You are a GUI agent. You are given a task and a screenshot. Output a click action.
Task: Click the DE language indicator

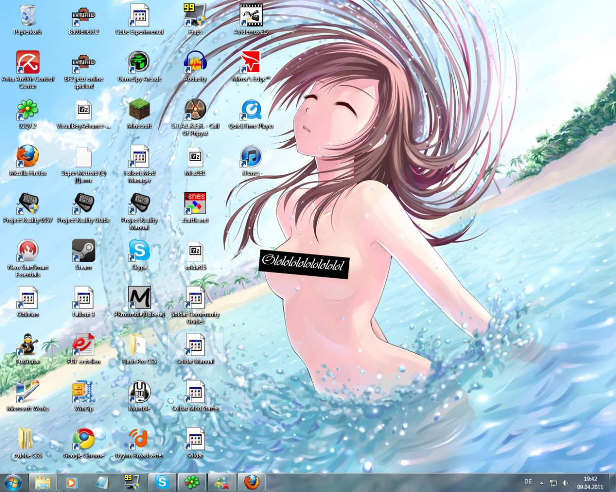click(528, 482)
